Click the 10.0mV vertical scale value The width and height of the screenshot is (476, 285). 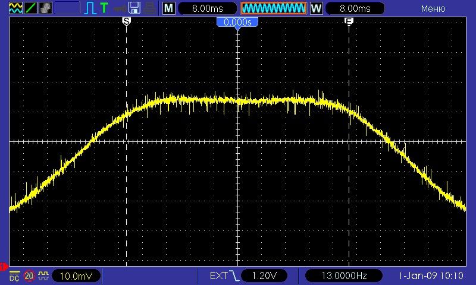point(76,276)
